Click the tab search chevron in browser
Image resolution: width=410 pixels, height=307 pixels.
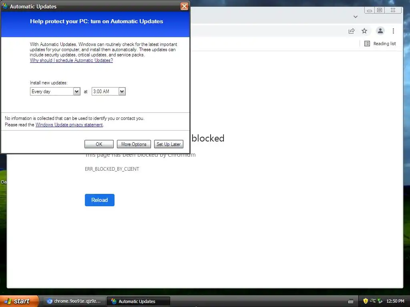pos(356,17)
